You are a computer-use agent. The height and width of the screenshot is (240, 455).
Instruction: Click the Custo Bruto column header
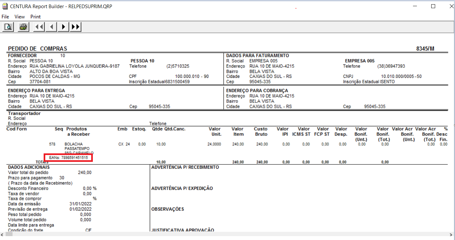pos(261,132)
